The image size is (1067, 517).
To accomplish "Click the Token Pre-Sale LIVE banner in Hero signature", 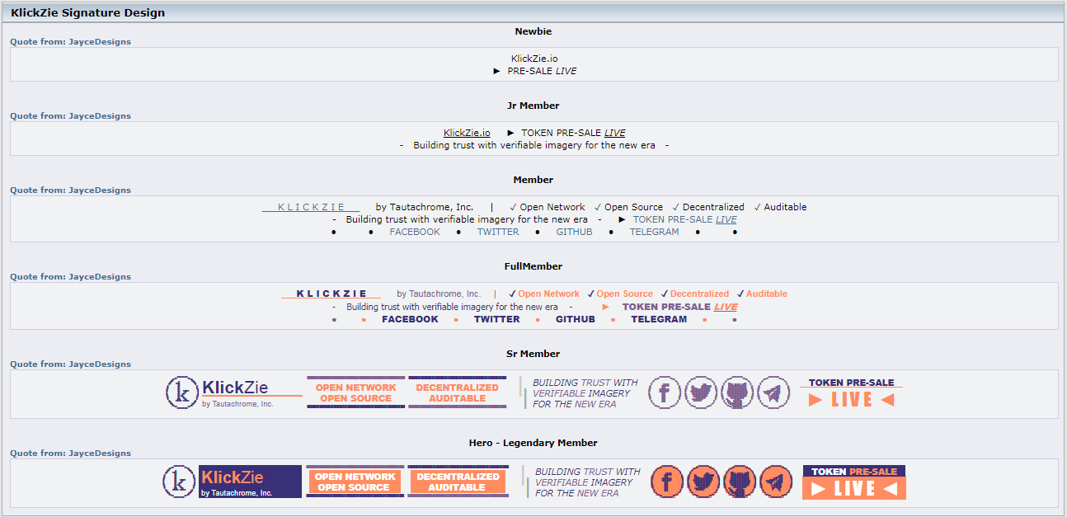I will pyautogui.click(x=854, y=482).
